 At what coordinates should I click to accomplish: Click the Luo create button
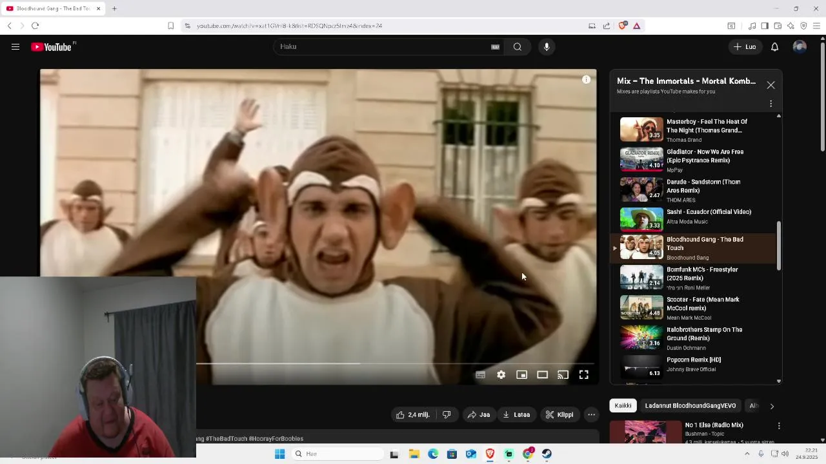745,47
